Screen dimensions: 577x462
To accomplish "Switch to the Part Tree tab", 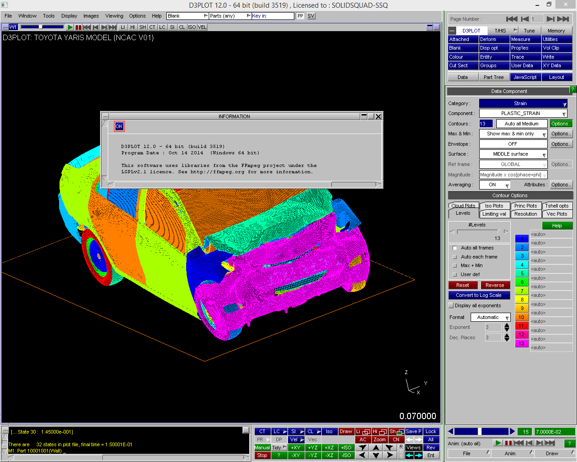I will point(494,77).
